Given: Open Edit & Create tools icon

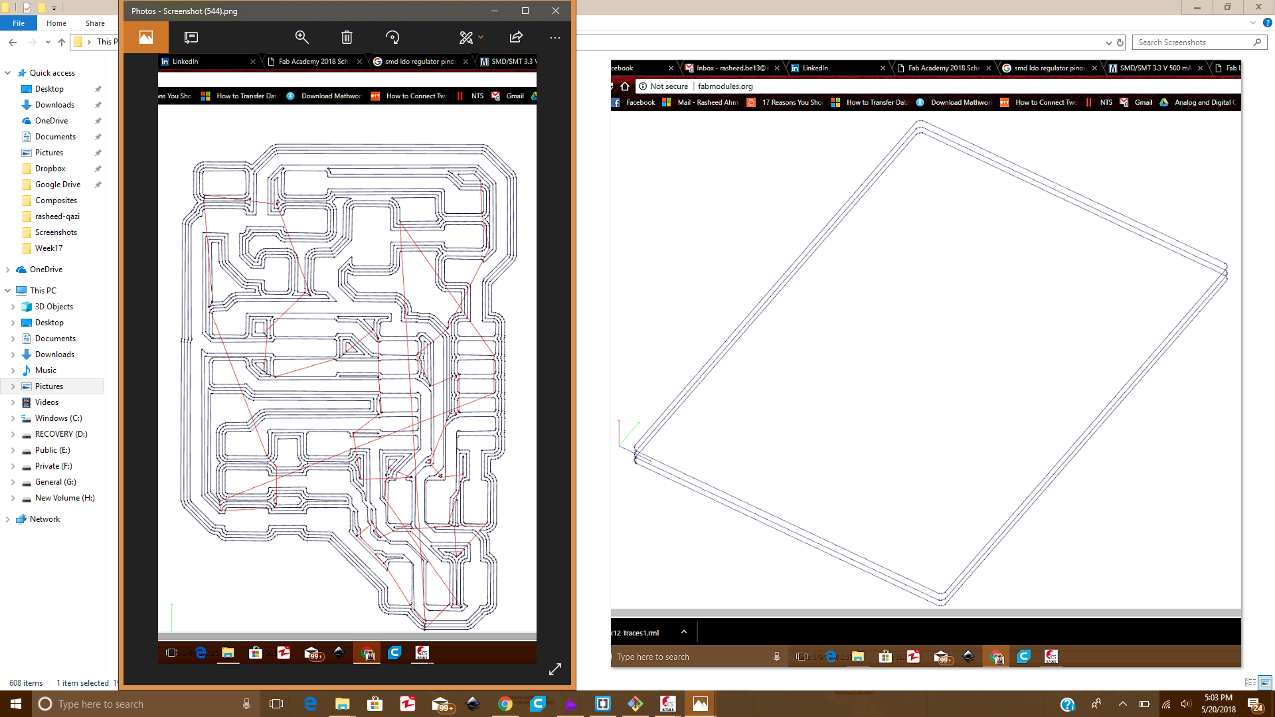Looking at the screenshot, I should pyautogui.click(x=466, y=37).
